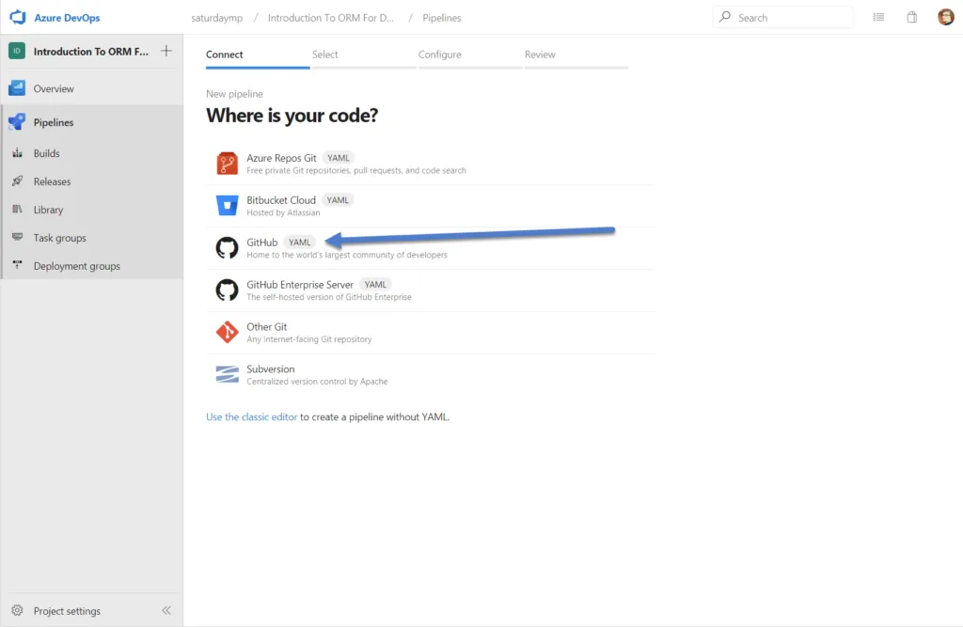
Task: Open Introduction To ORM For D... breadcrumb
Action: 330,18
